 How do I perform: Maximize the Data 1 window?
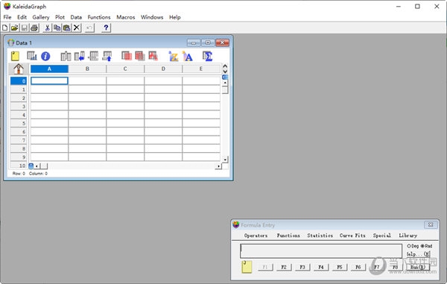click(x=208, y=42)
